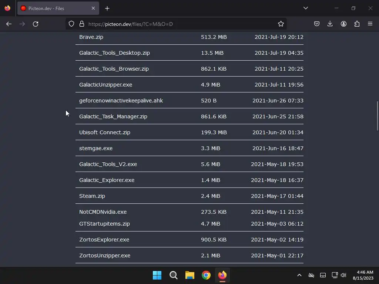Click the 900.5 KiB size value
The height and width of the screenshot is (284, 379).
click(x=214, y=240)
